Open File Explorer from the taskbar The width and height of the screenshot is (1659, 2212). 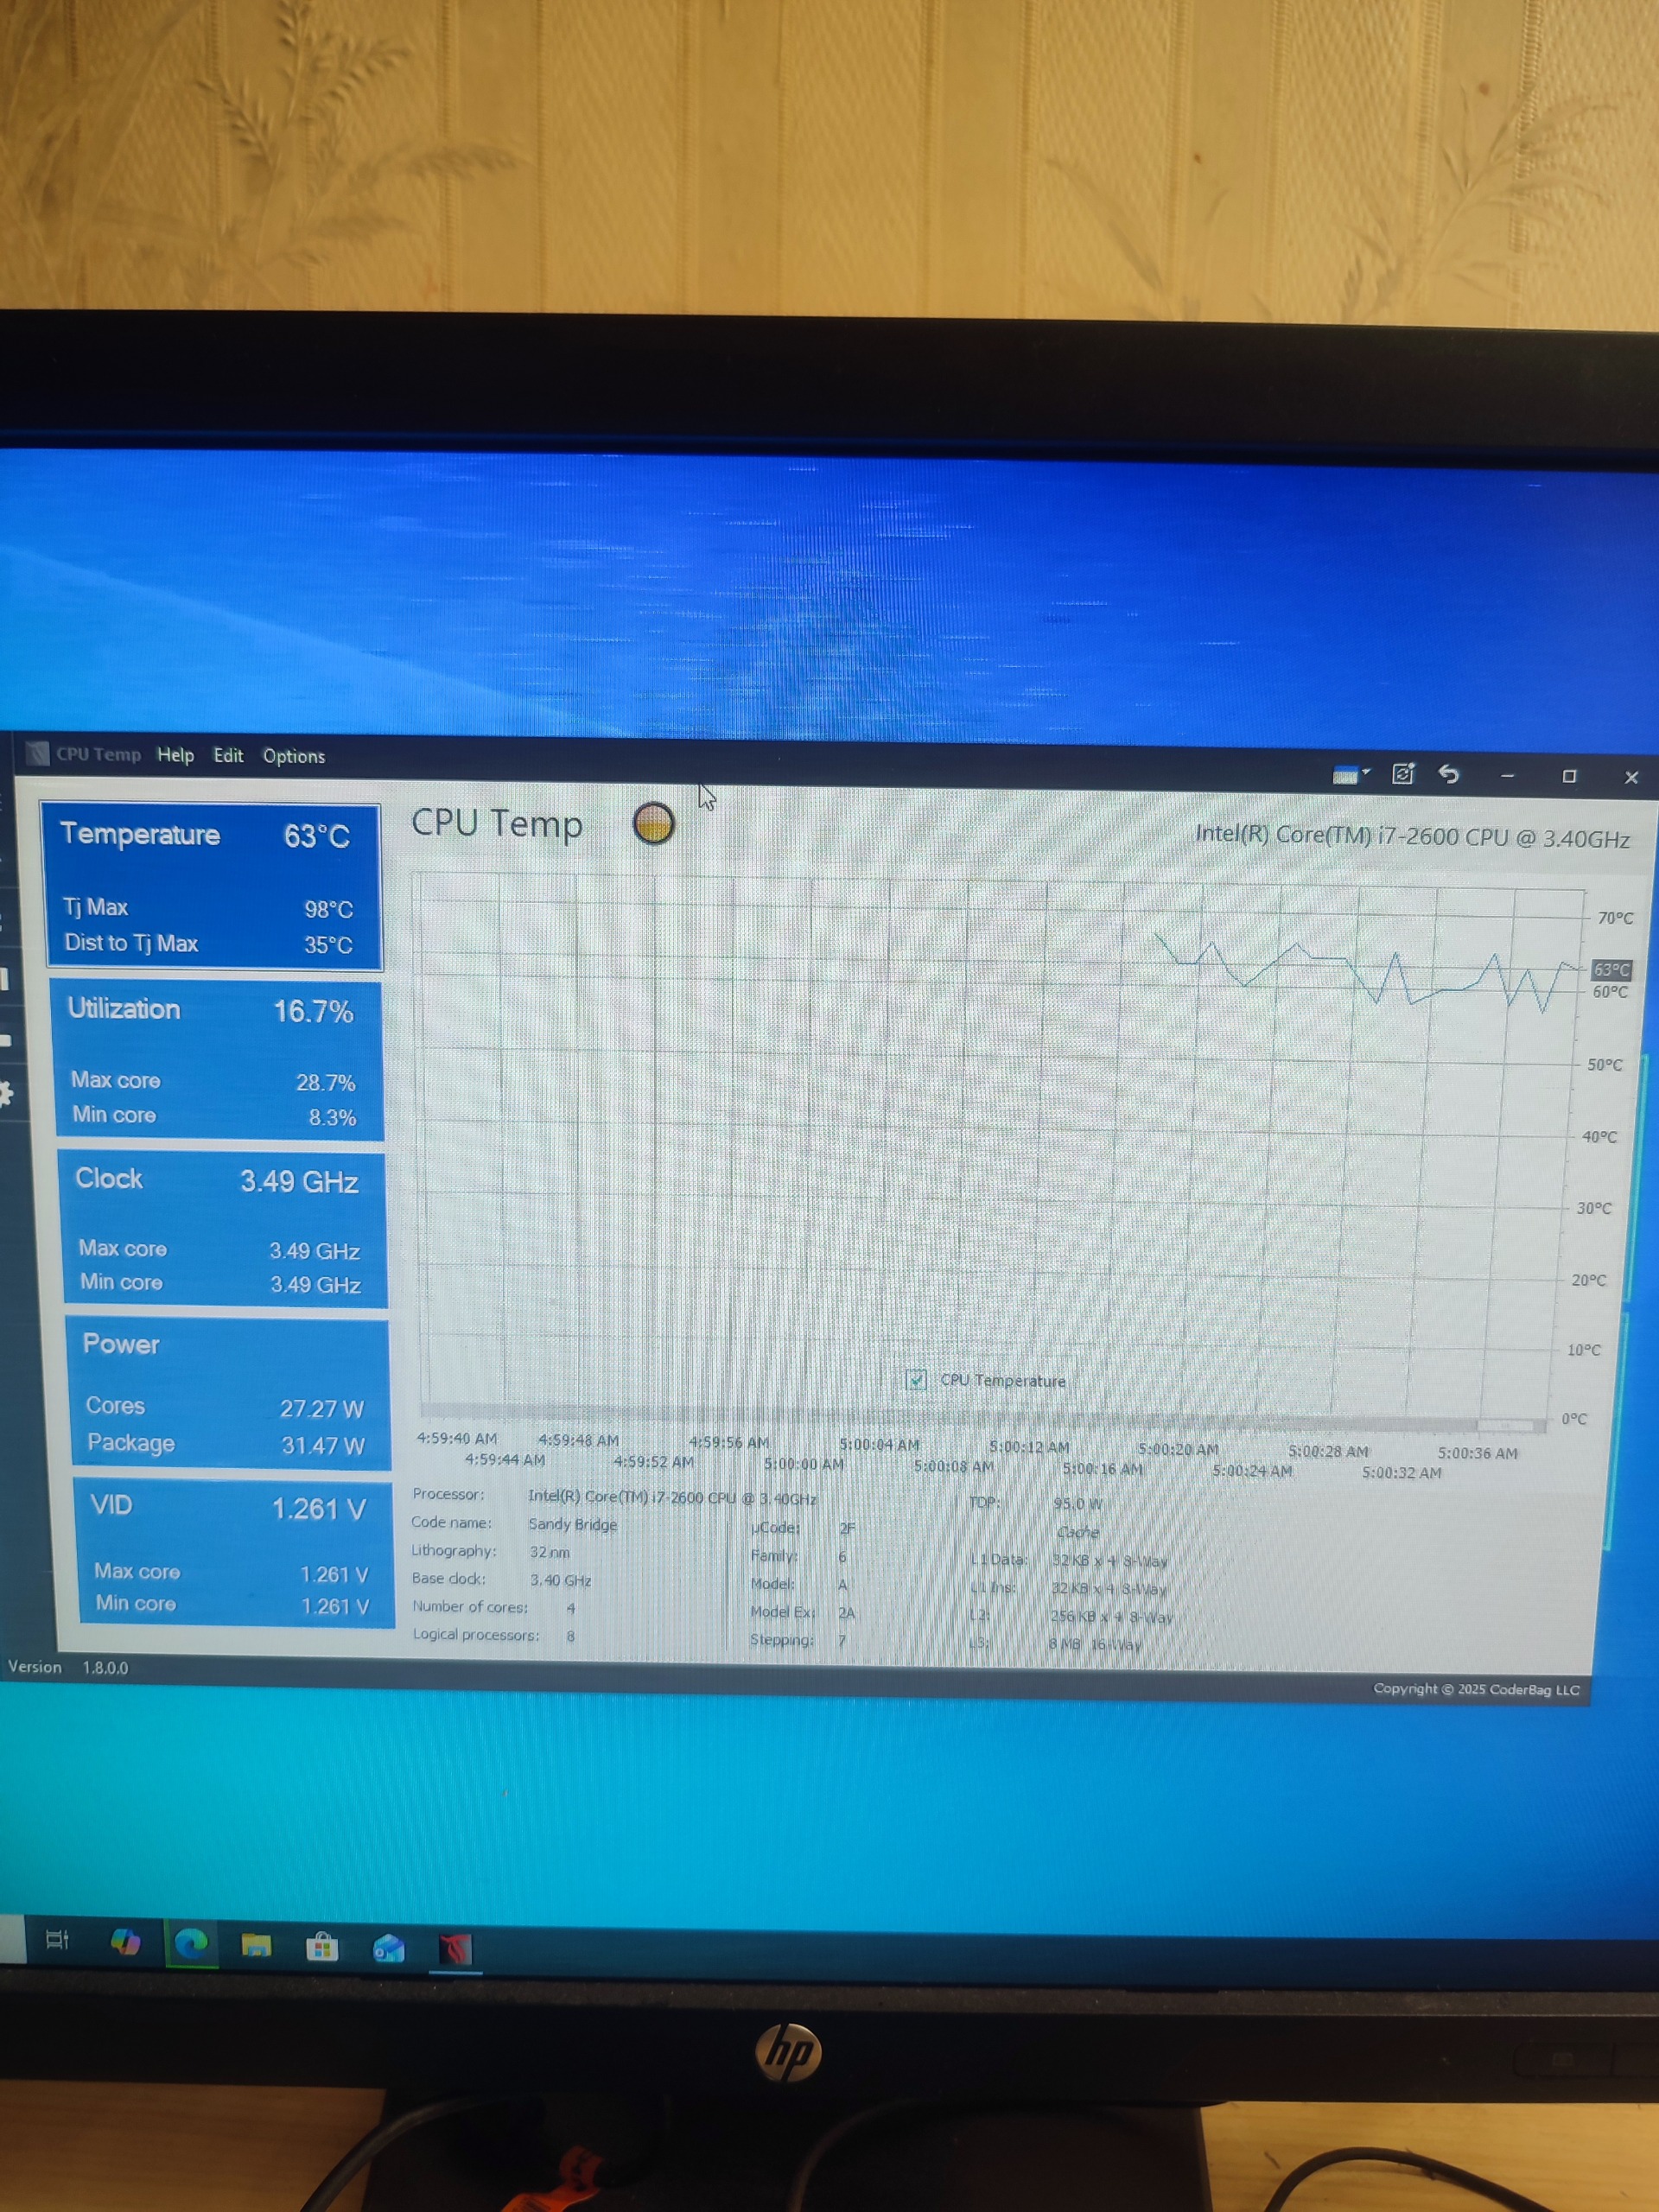click(x=256, y=1945)
